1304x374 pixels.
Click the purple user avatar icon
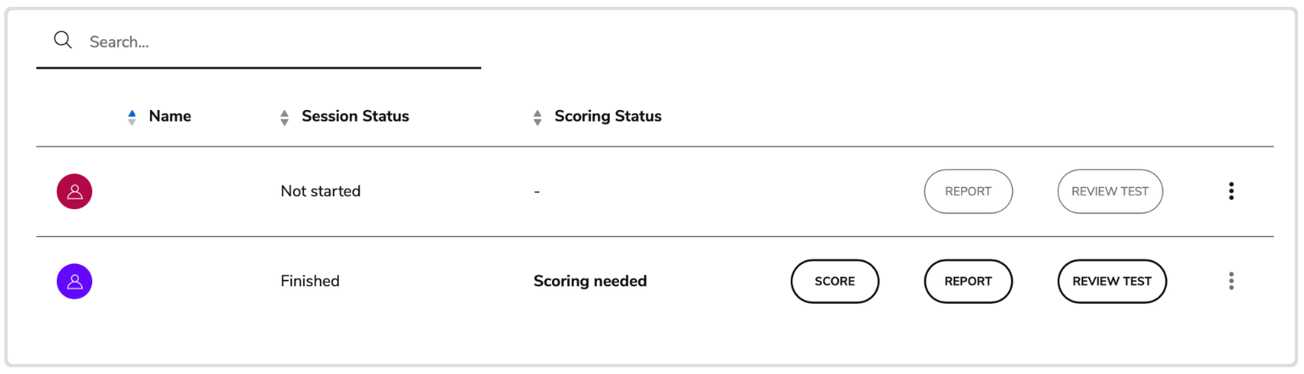[75, 281]
